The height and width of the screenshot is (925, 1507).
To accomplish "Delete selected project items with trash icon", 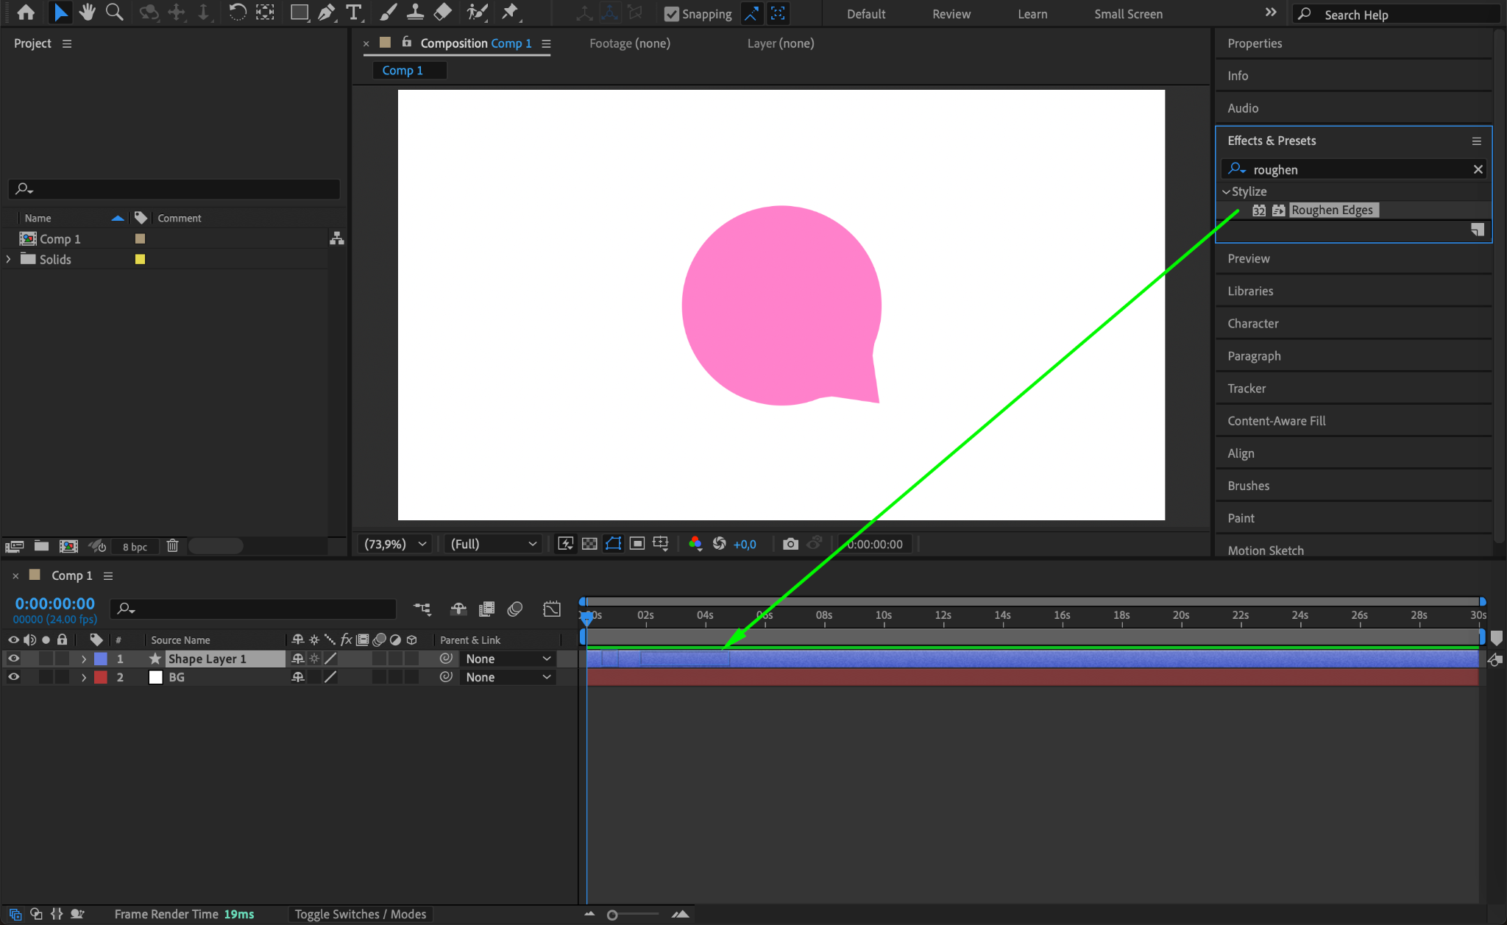I will (172, 546).
